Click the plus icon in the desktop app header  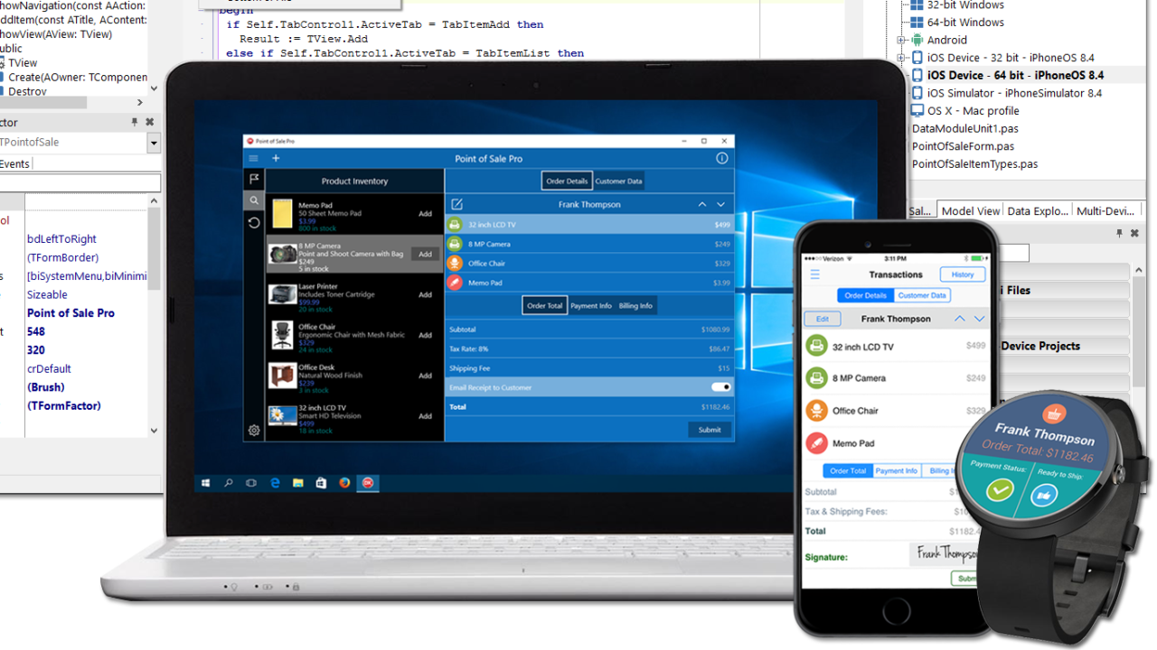pos(276,159)
